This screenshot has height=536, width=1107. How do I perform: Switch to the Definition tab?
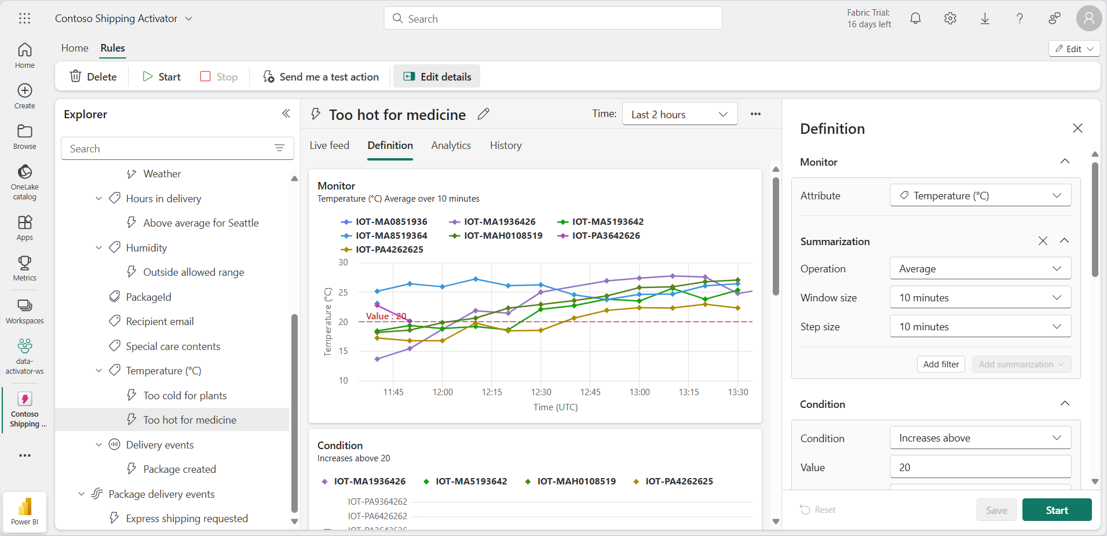point(390,145)
